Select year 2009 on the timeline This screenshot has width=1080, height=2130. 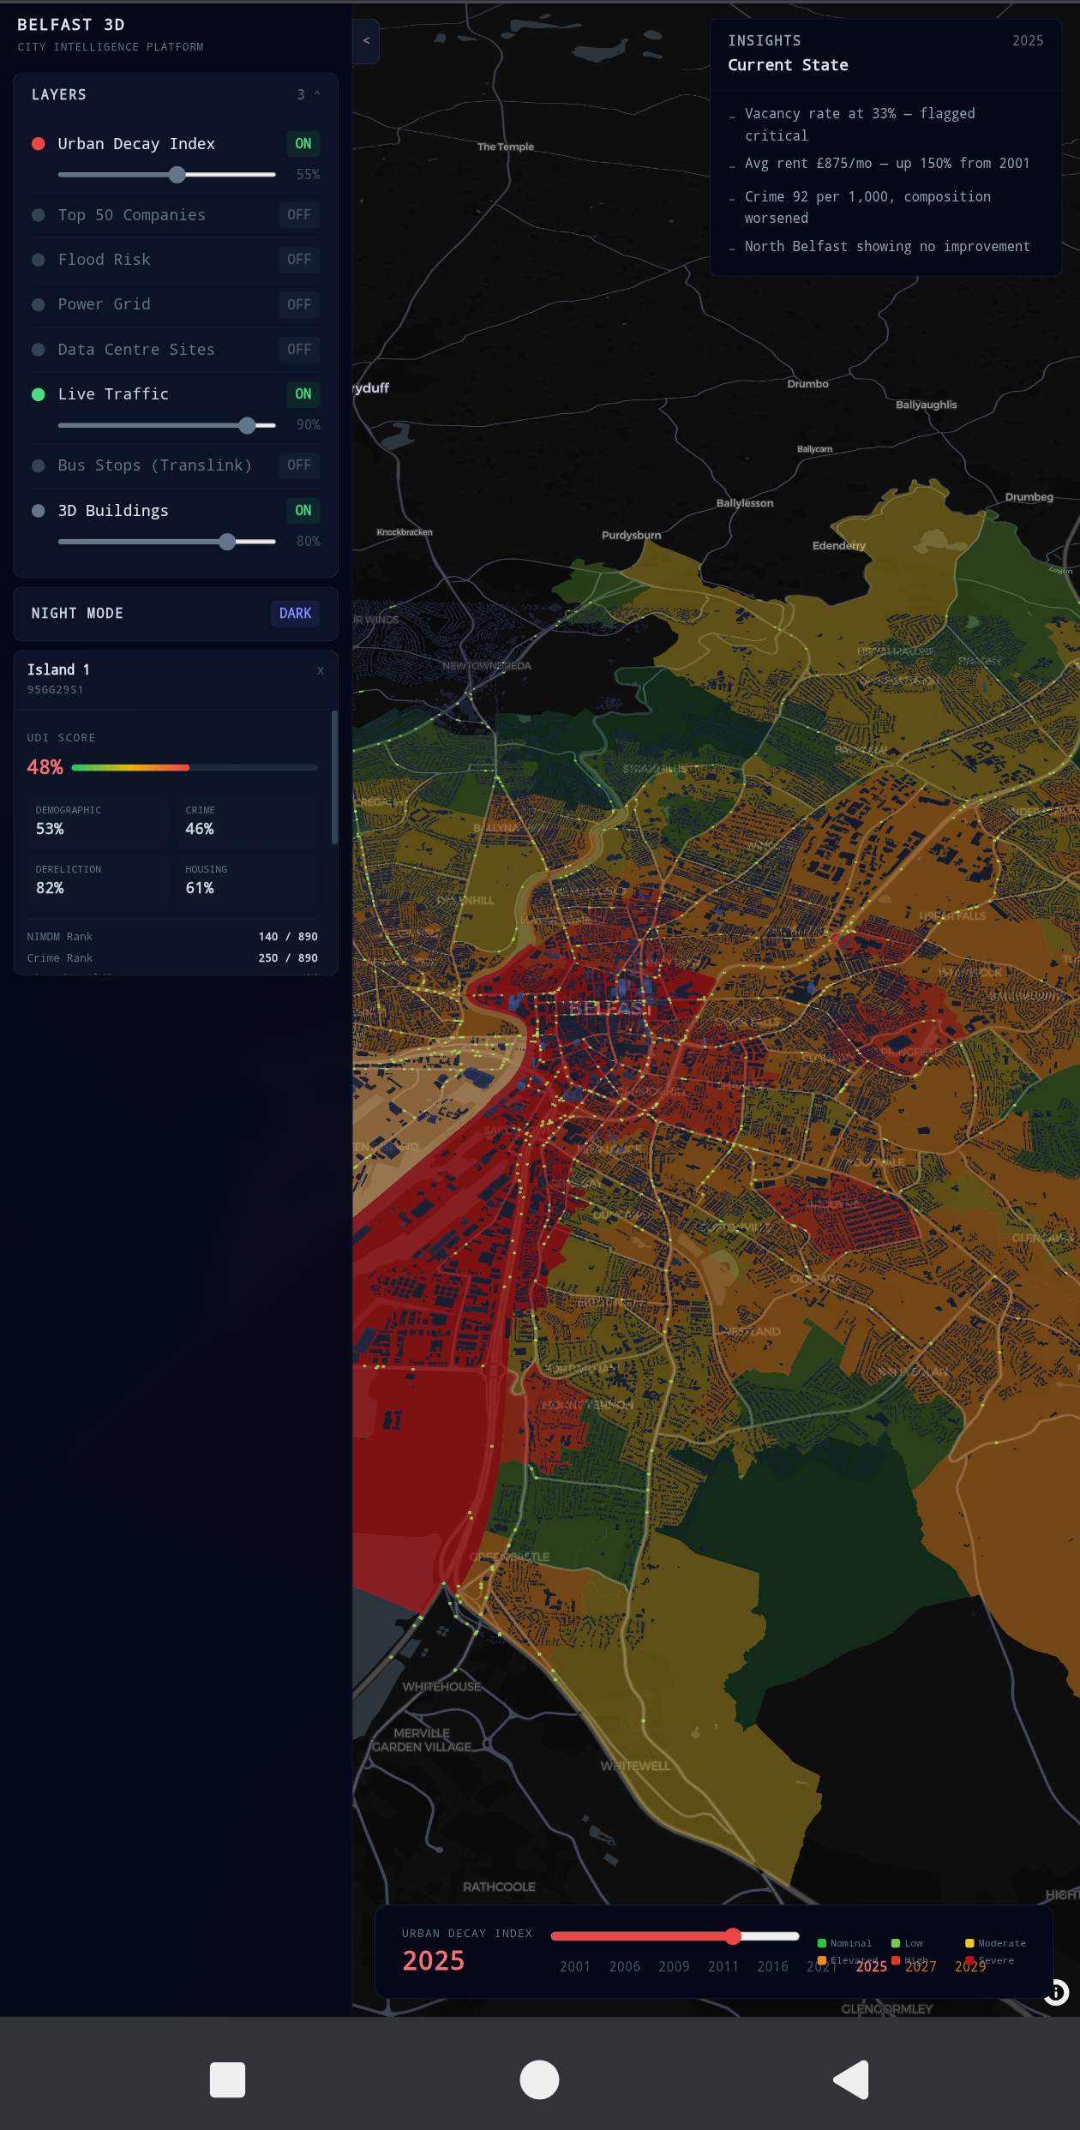[674, 1966]
